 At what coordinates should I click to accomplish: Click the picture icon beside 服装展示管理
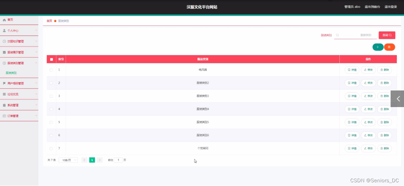pos(4,53)
